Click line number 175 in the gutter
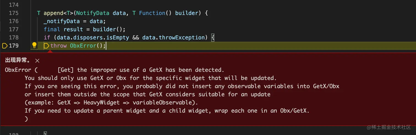416x135 pixels. tap(13, 13)
